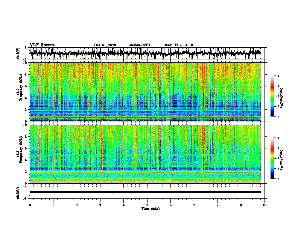Viewport: 298px width, 230px height.
Task: Click the ch.1 "Frequency (kHz)" axis label
Action: pos(21,88)
